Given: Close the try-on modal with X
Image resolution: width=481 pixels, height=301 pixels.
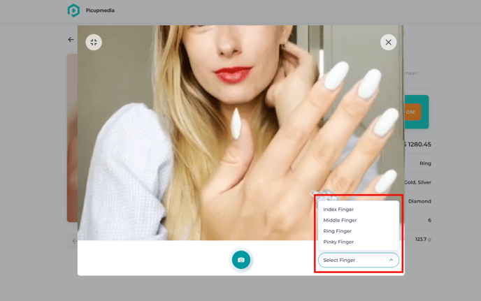Looking at the screenshot, I should pos(388,43).
